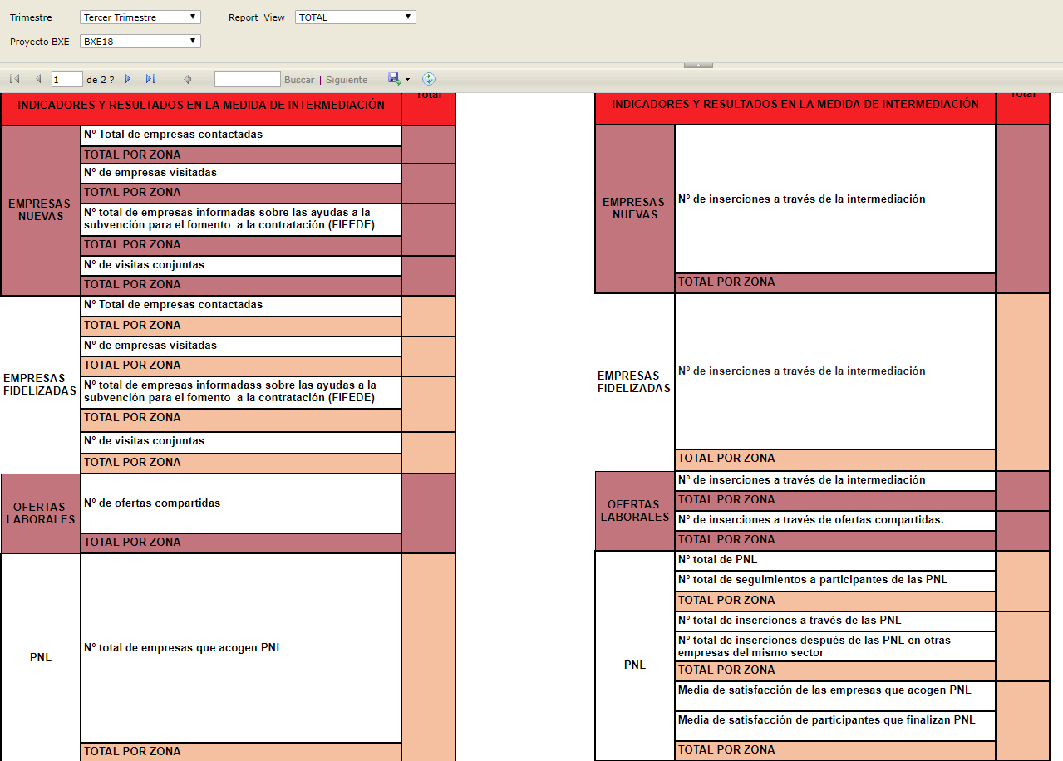The width and height of the screenshot is (1063, 761).
Task: Open the Proyecto BXE dropdown
Action: pos(140,42)
